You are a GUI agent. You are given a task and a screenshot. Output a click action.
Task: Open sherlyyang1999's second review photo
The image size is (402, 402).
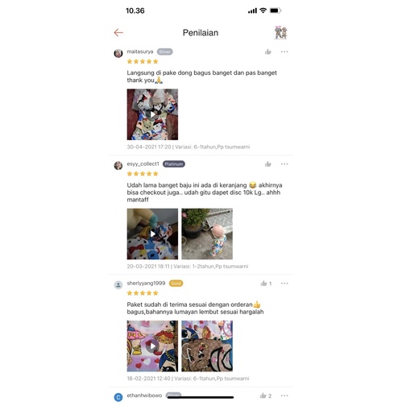pyautogui.click(x=207, y=346)
